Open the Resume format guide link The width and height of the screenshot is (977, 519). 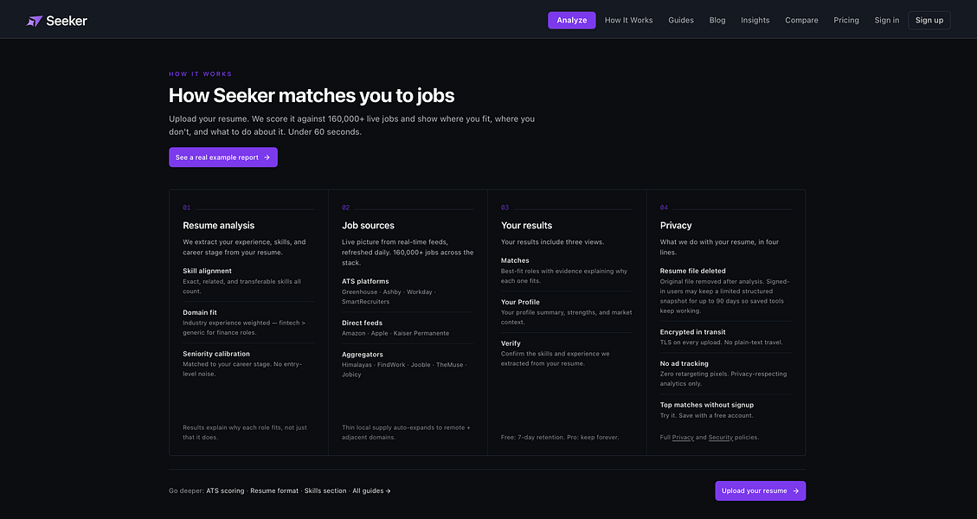point(274,491)
